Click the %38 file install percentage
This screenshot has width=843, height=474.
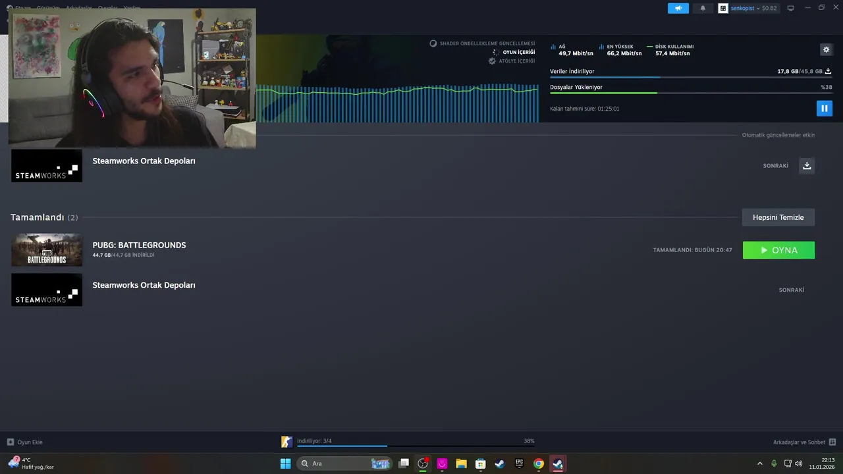[x=827, y=87]
